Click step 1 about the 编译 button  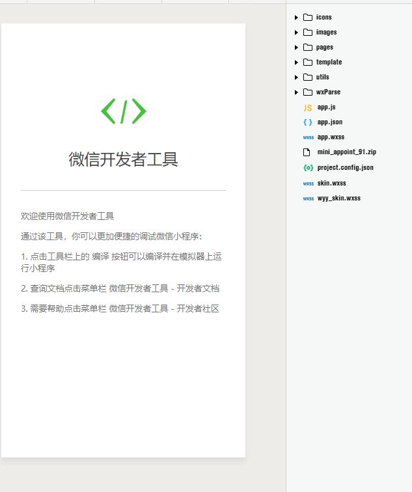[122, 262]
